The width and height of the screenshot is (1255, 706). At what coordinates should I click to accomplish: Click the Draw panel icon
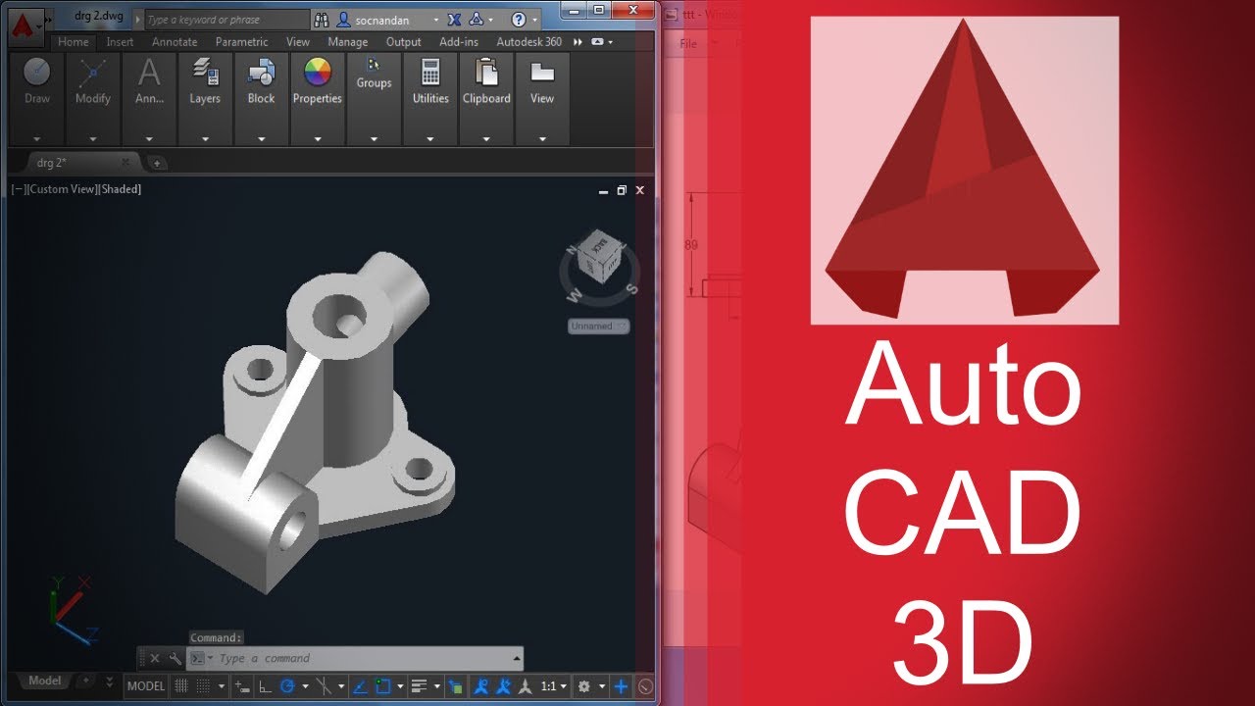coord(37,72)
